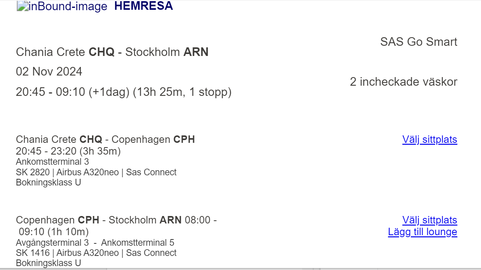Click the 02 Nov 2024 date
481x270 pixels.
coord(49,72)
